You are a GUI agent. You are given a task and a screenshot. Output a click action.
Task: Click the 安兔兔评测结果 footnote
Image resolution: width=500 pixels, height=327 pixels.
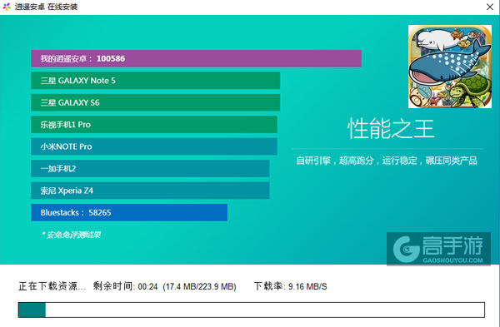pyautogui.click(x=71, y=235)
